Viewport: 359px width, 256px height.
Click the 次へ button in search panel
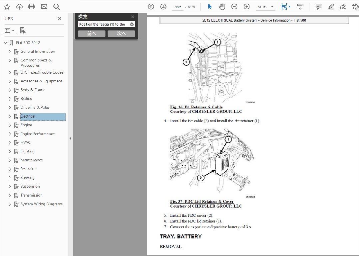click(122, 33)
